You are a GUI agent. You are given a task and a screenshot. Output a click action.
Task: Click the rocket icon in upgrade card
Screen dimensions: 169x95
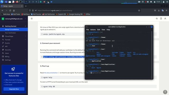(13, 69)
